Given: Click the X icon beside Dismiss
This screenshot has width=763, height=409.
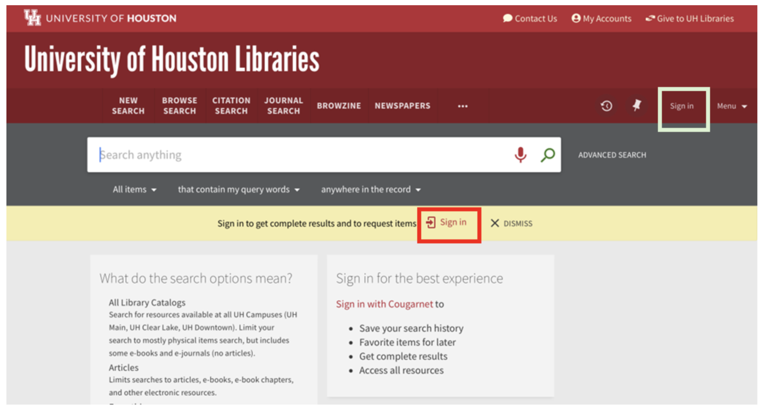Looking at the screenshot, I should coord(495,223).
